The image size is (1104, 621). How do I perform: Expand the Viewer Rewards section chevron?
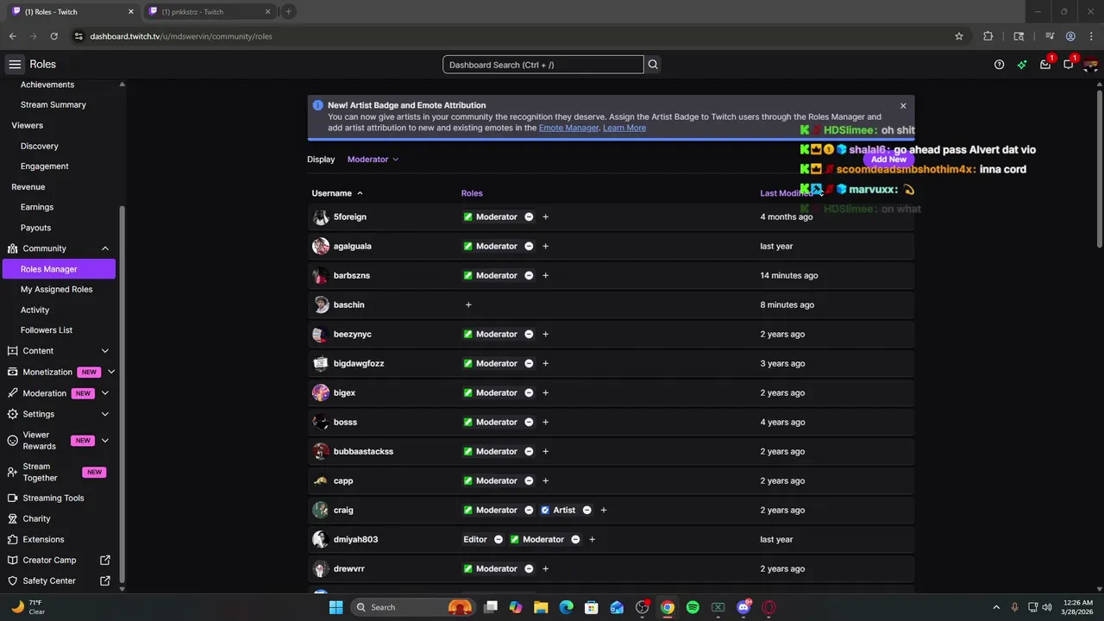tap(105, 441)
